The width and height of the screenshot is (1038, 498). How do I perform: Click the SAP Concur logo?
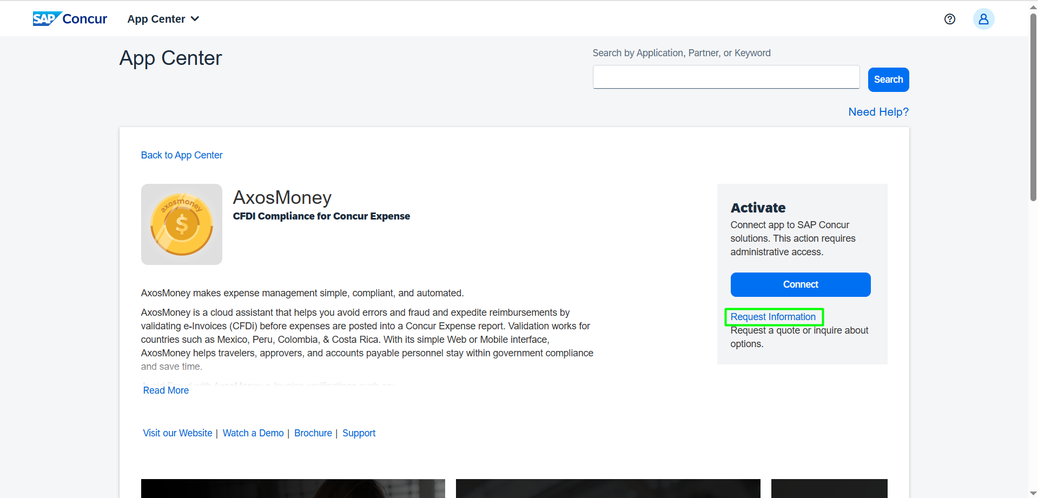click(70, 19)
